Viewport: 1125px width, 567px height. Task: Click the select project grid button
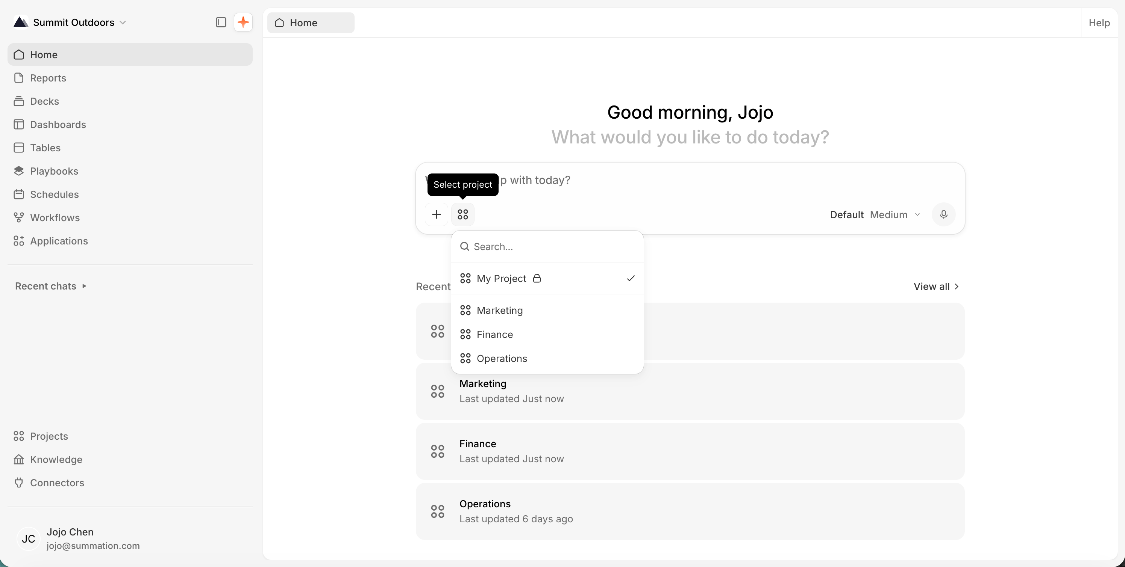click(x=462, y=214)
